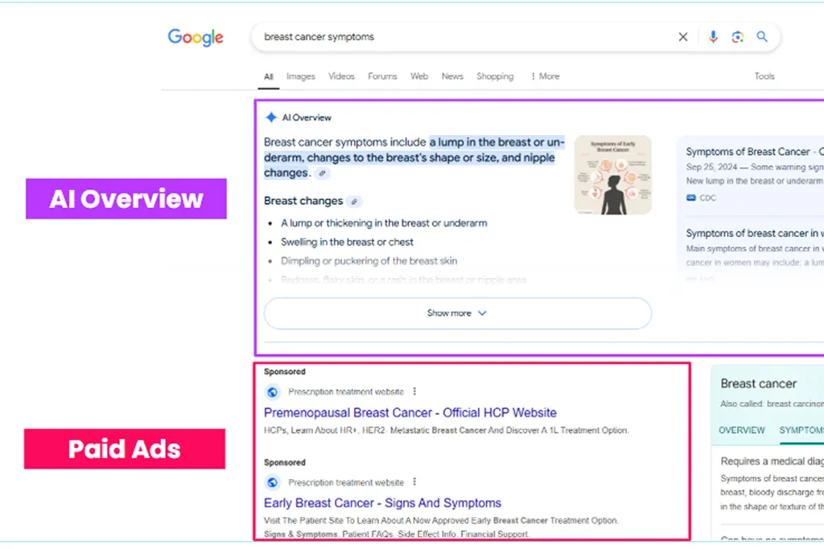Image resolution: width=824 pixels, height=549 pixels.
Task: Start voice search with microphone icon
Action: coord(712,37)
